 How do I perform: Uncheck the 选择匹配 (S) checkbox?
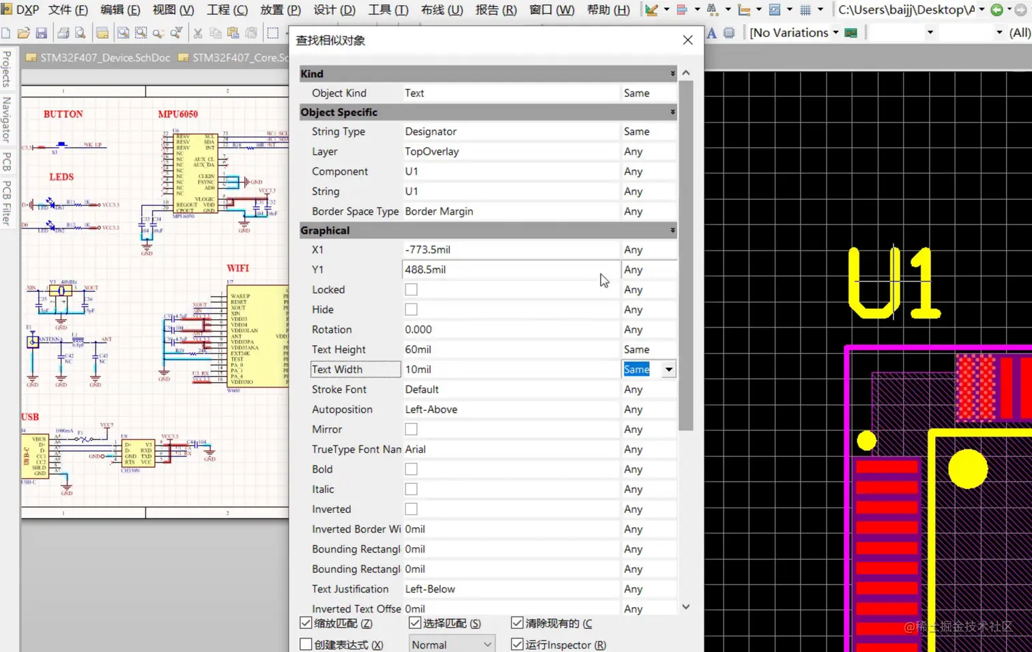click(415, 623)
